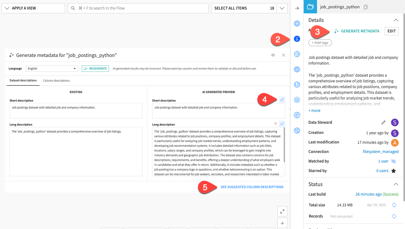Open the history clock icon in the sidebar

click(297, 100)
